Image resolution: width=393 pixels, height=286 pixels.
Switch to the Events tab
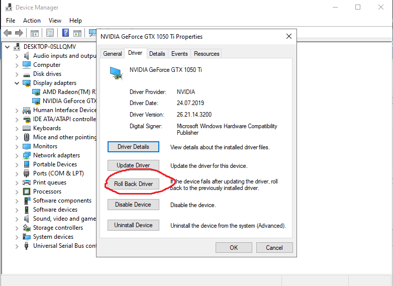[x=179, y=54]
